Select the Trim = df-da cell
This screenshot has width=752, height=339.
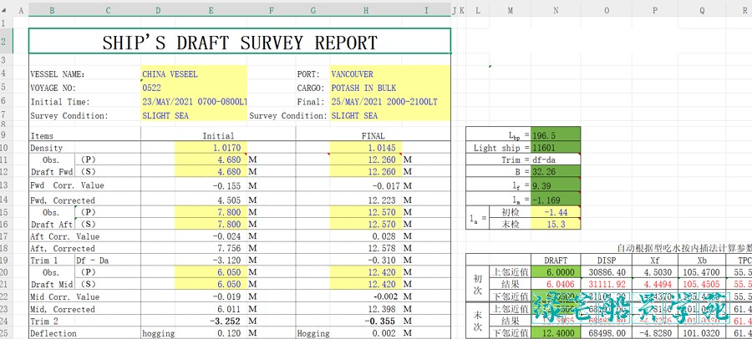(556, 159)
